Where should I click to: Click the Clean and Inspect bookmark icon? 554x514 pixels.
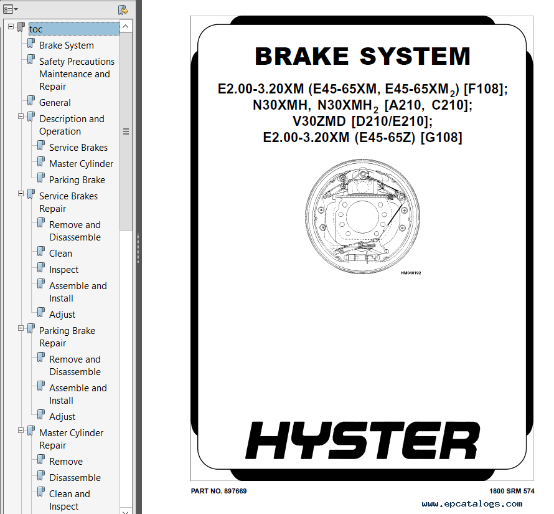[x=41, y=492]
